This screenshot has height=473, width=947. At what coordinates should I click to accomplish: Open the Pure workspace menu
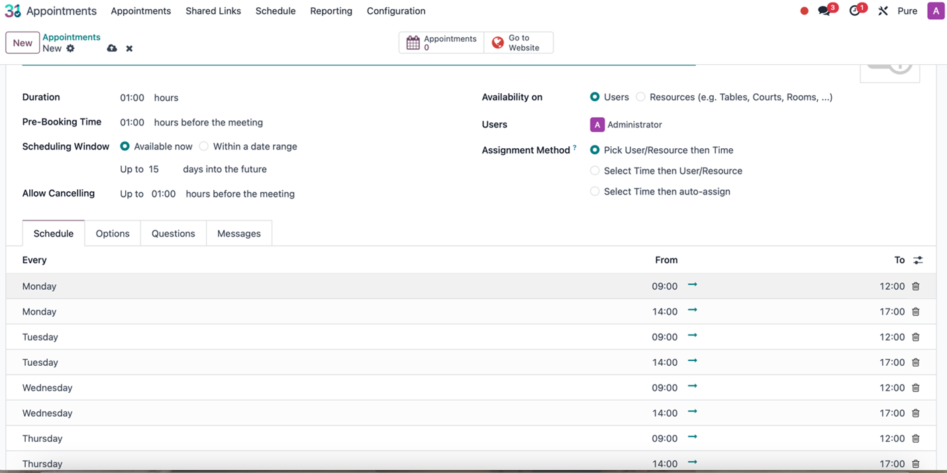click(907, 11)
